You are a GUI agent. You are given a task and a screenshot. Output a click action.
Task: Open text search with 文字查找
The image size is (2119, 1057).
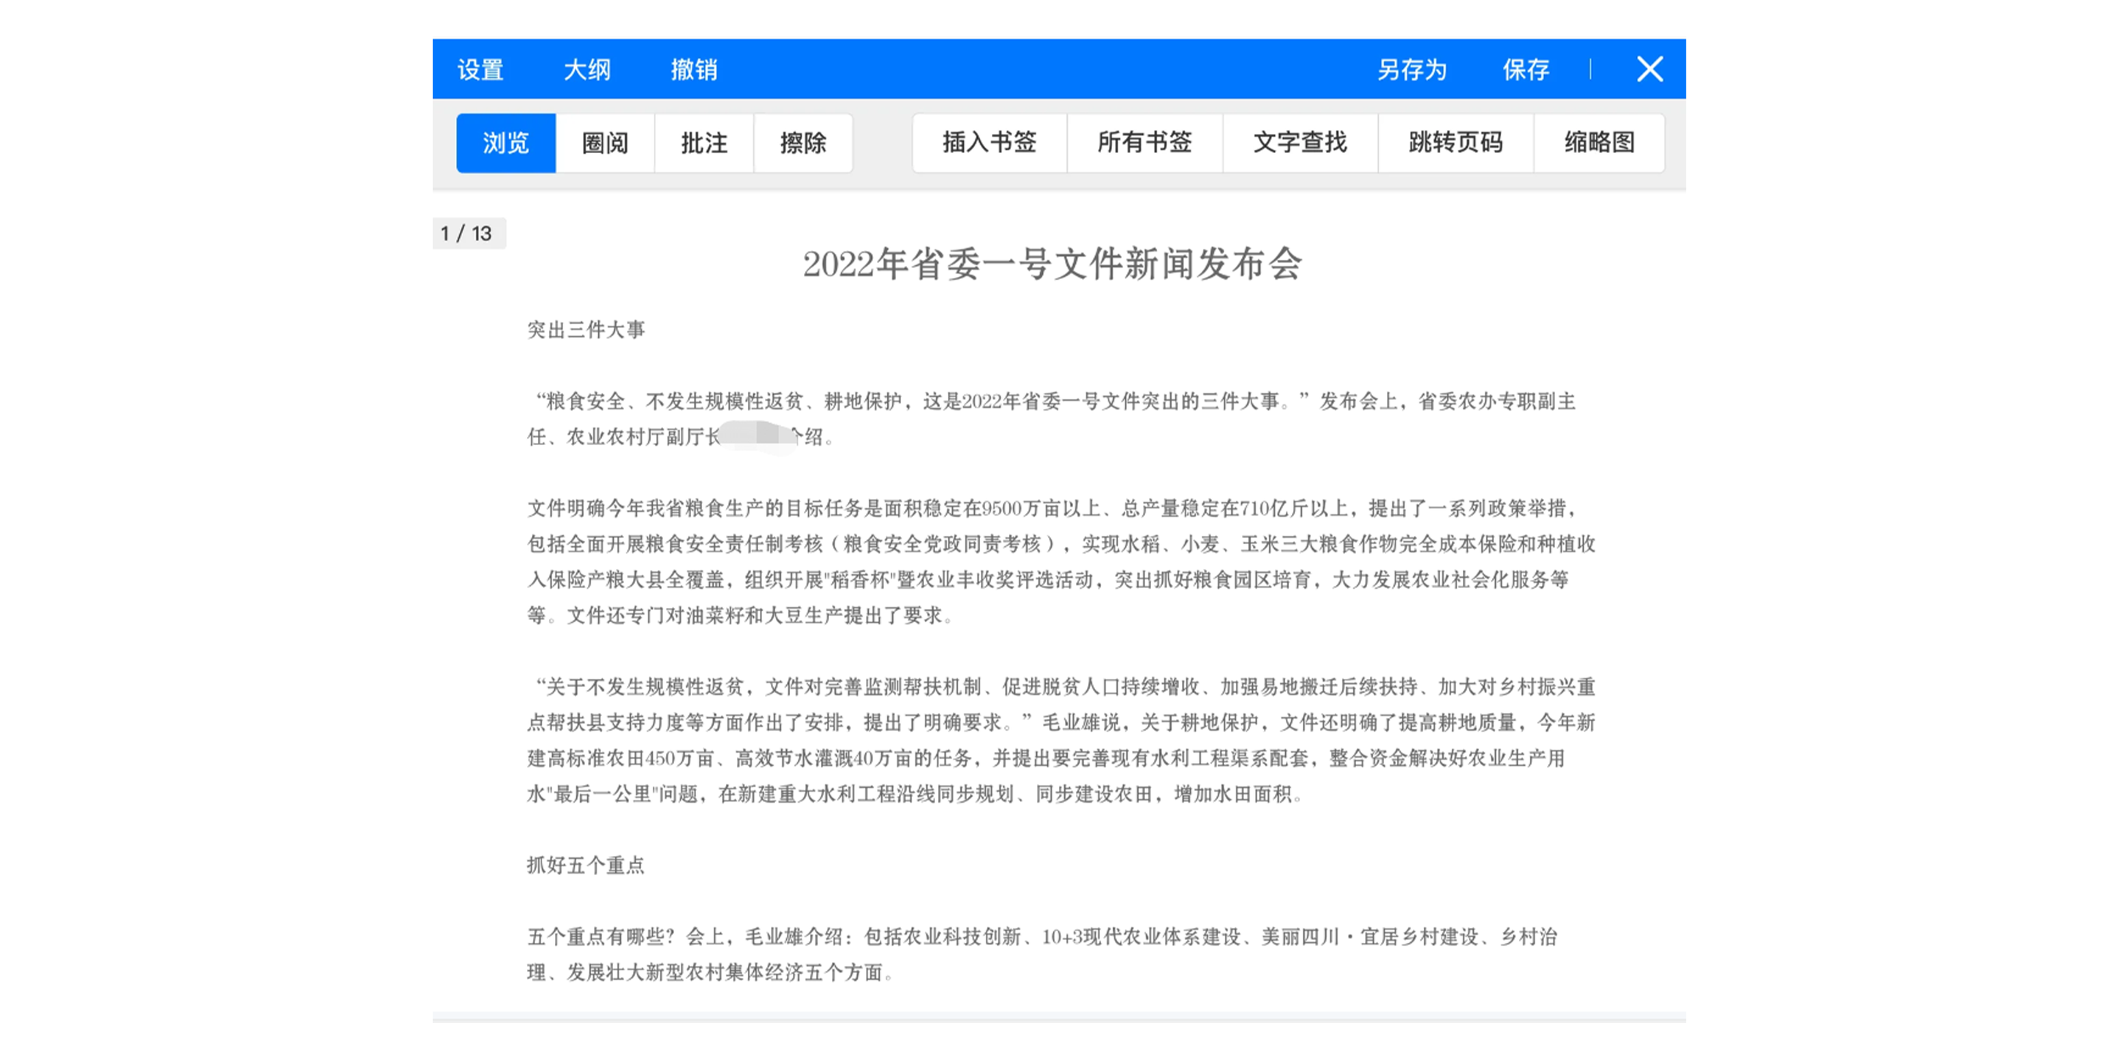tap(1299, 142)
